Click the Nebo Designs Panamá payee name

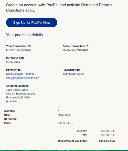pyautogui.click(x=20, y=74)
